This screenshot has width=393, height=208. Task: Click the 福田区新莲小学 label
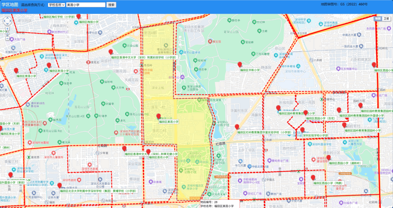59,71
